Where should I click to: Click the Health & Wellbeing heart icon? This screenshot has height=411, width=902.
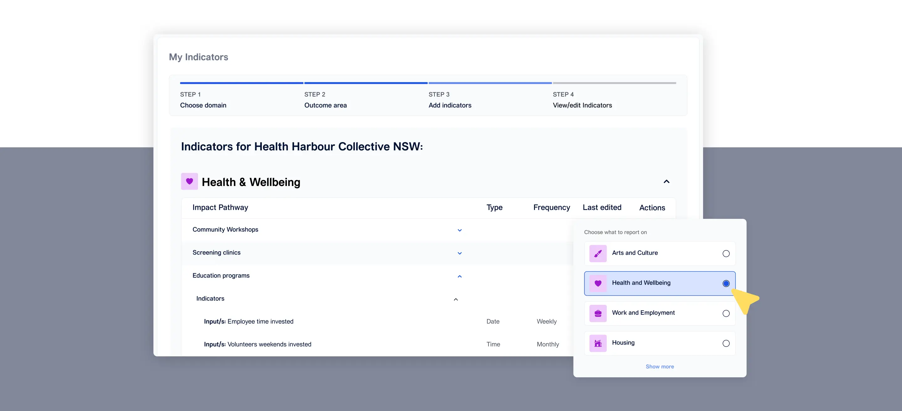point(189,181)
